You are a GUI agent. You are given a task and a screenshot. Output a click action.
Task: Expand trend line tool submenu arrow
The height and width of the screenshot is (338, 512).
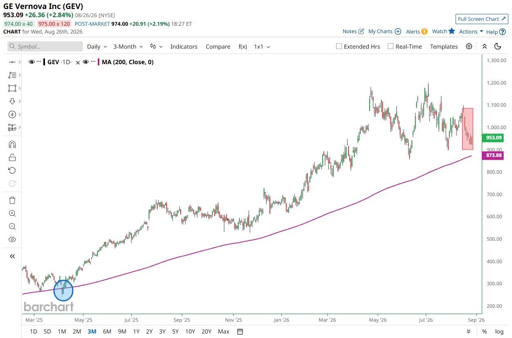pyautogui.click(x=19, y=62)
